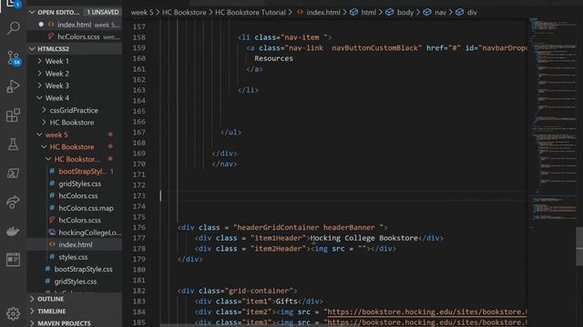Open the project manager panel icon
This screenshot has width=583, height=327.
[x=14, y=260]
